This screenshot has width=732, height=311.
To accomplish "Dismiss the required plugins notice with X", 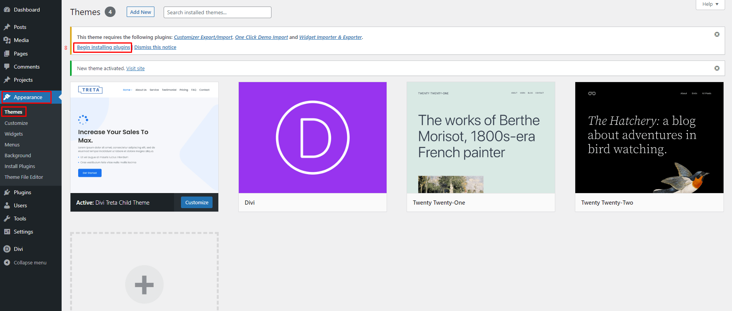I will [717, 34].
